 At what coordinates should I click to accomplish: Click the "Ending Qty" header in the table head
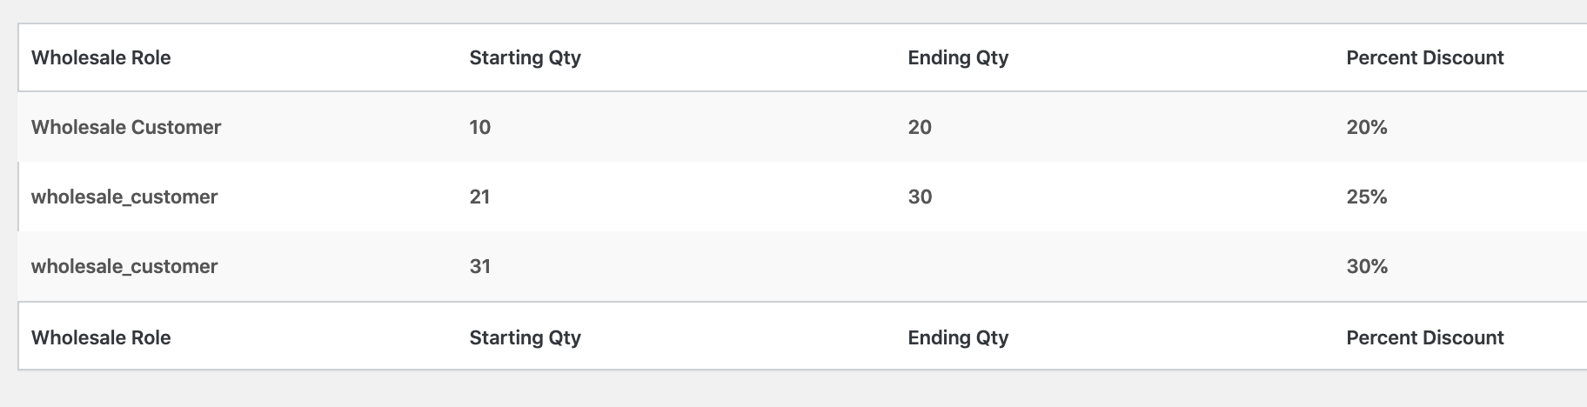click(958, 58)
